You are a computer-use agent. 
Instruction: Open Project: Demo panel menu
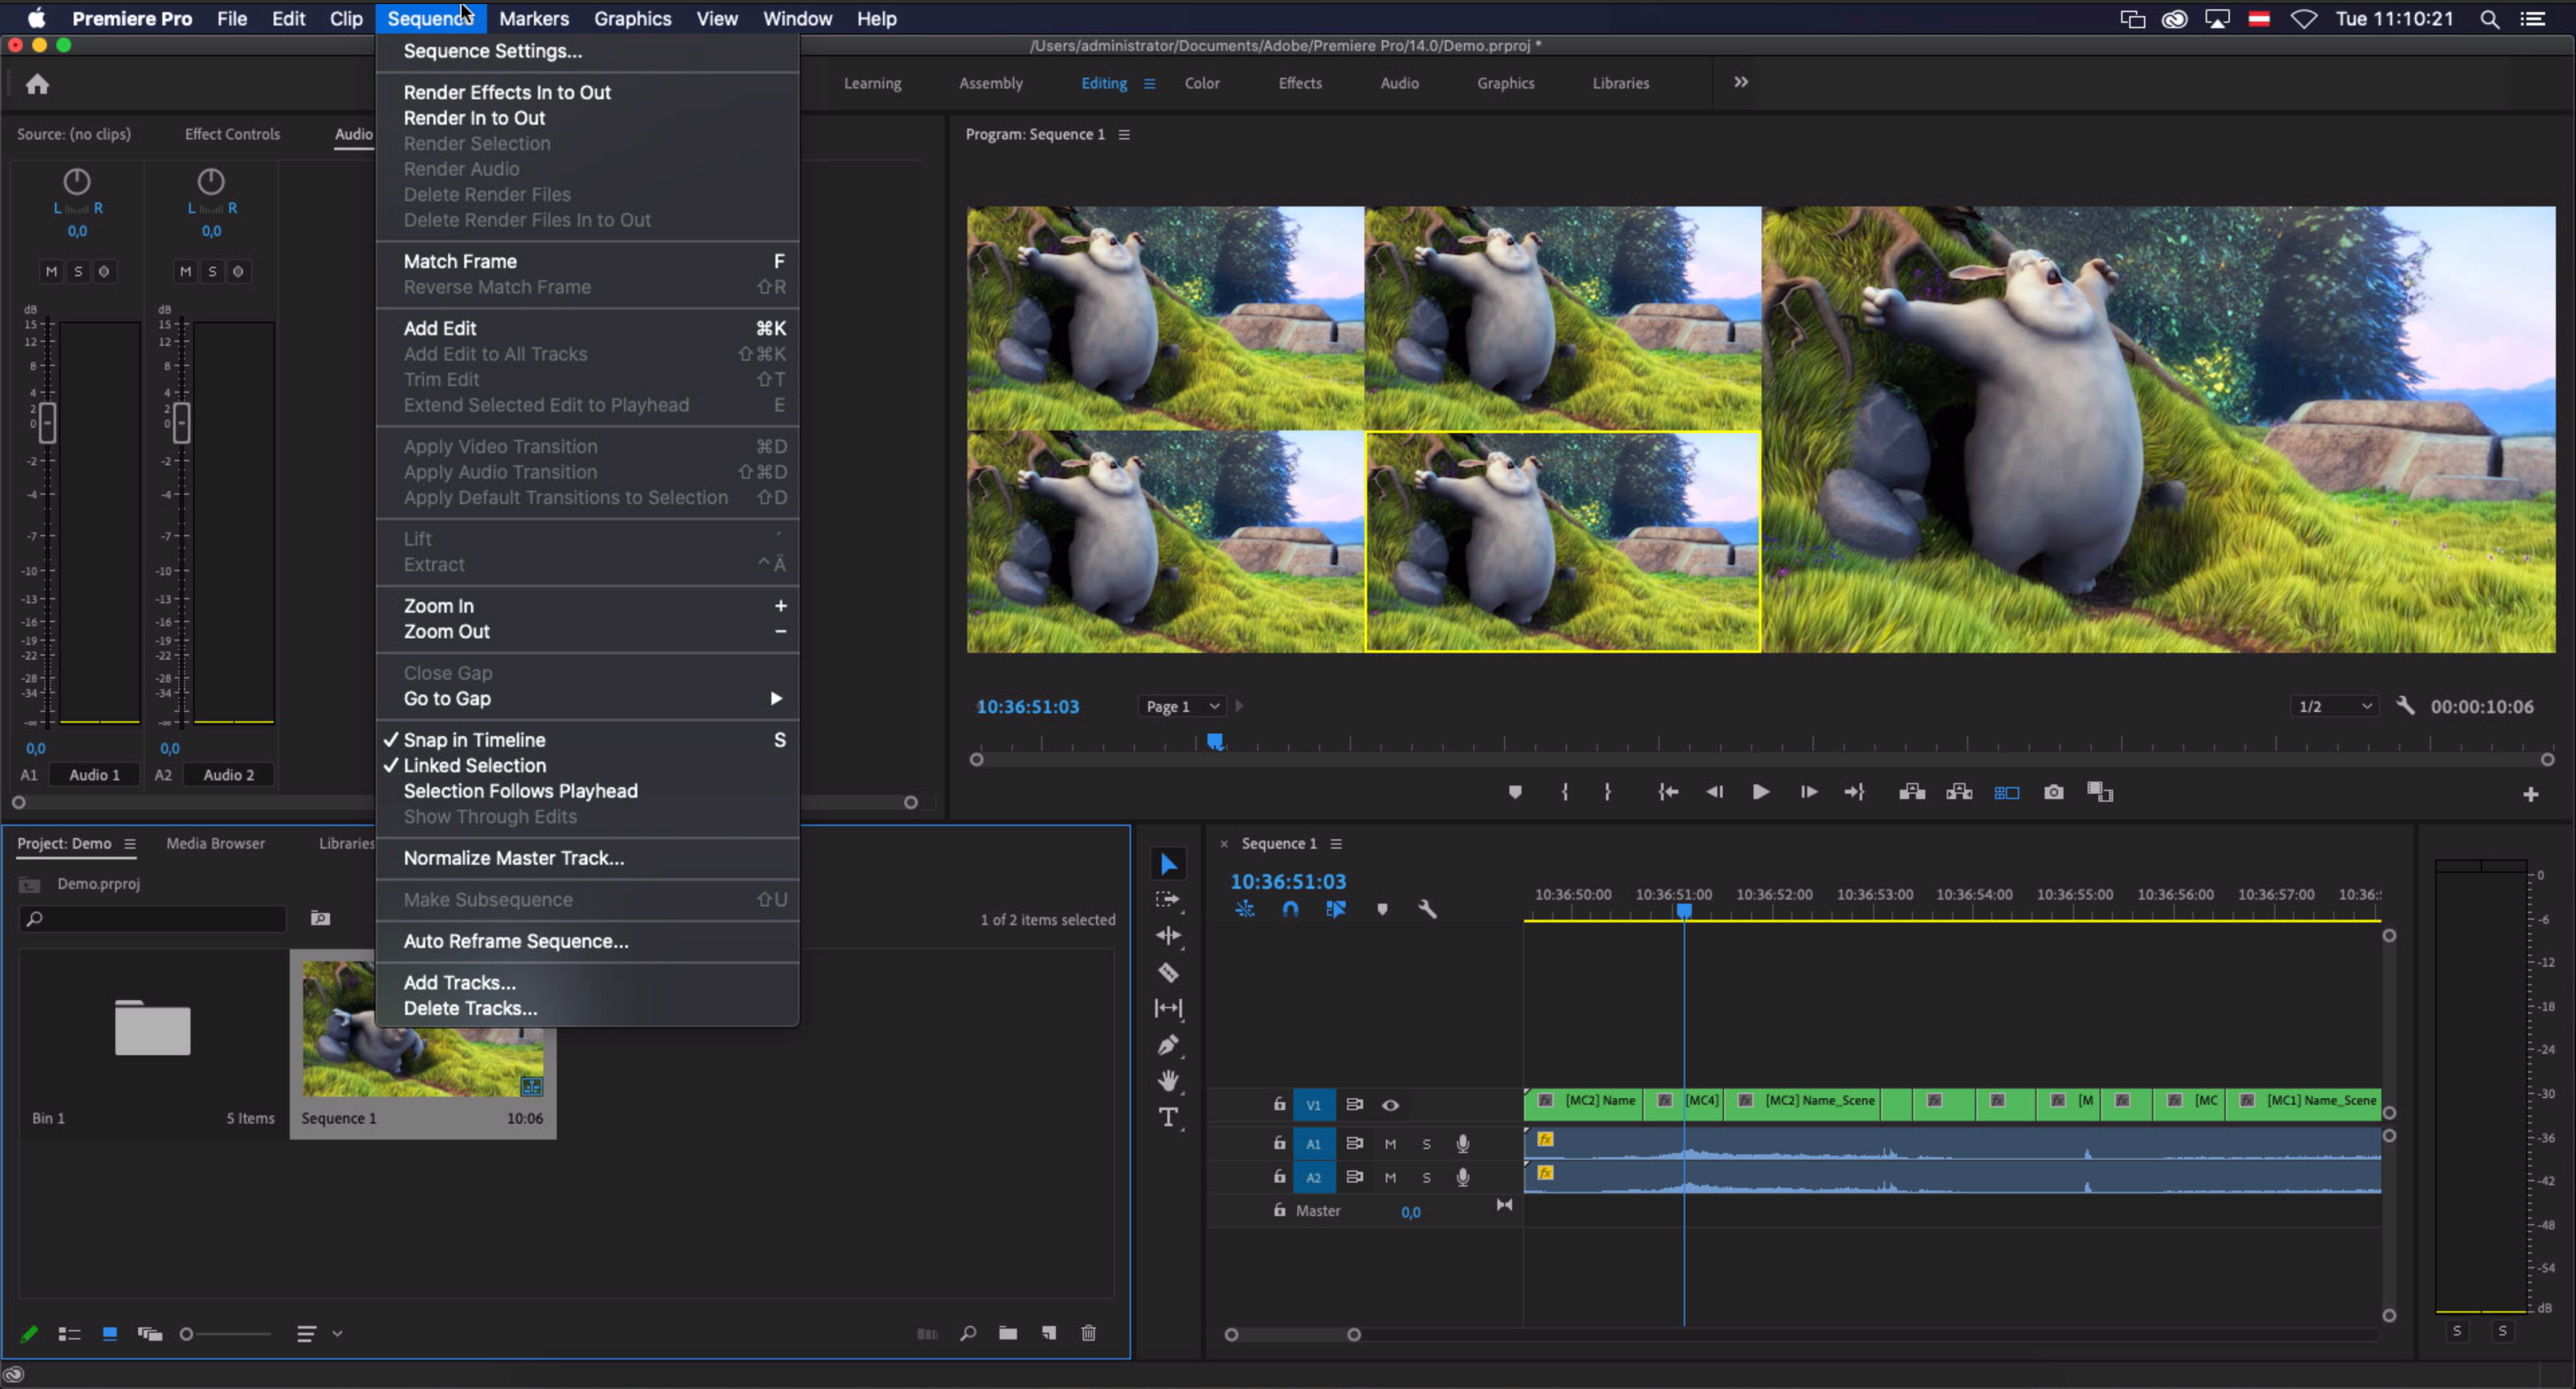[x=129, y=845]
